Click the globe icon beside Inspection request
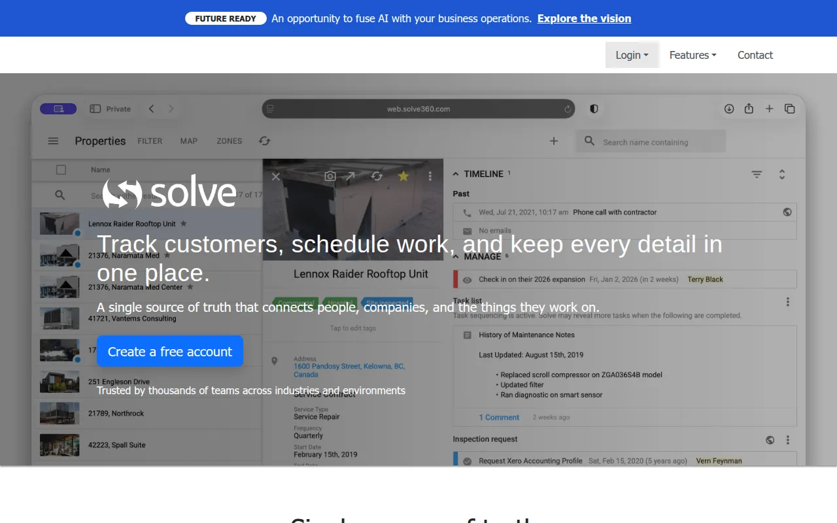Image resolution: width=837 pixels, height=523 pixels. pos(770,440)
